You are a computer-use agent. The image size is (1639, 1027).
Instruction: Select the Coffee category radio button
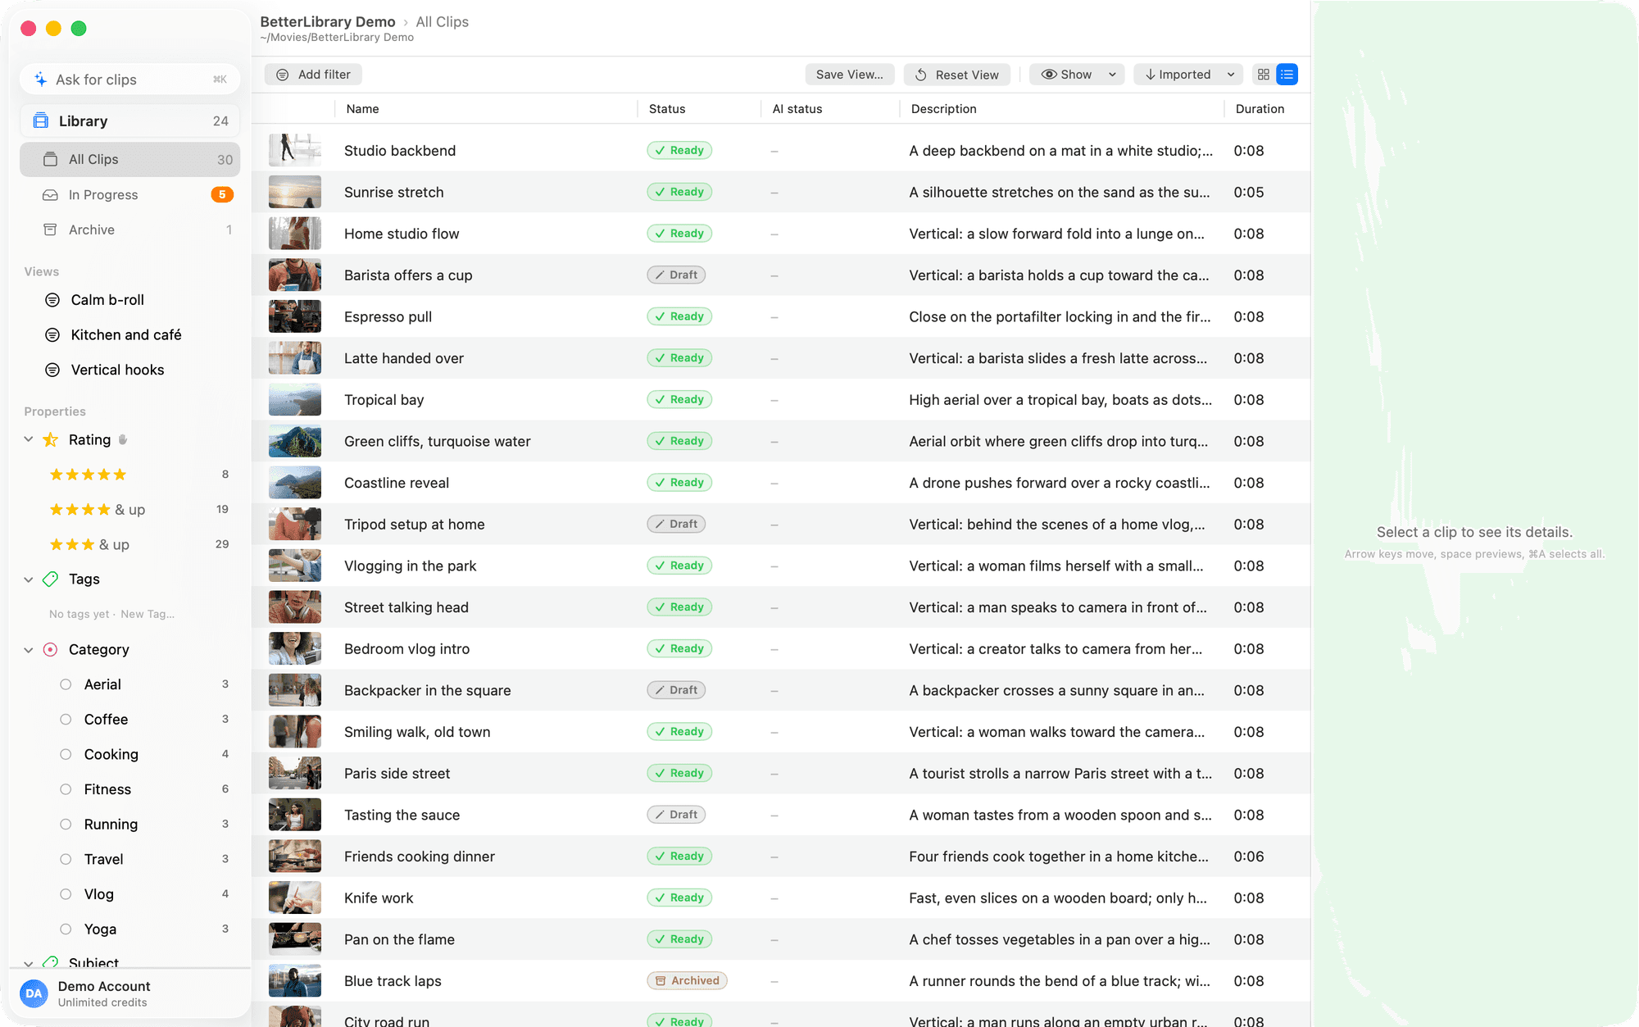tap(66, 719)
